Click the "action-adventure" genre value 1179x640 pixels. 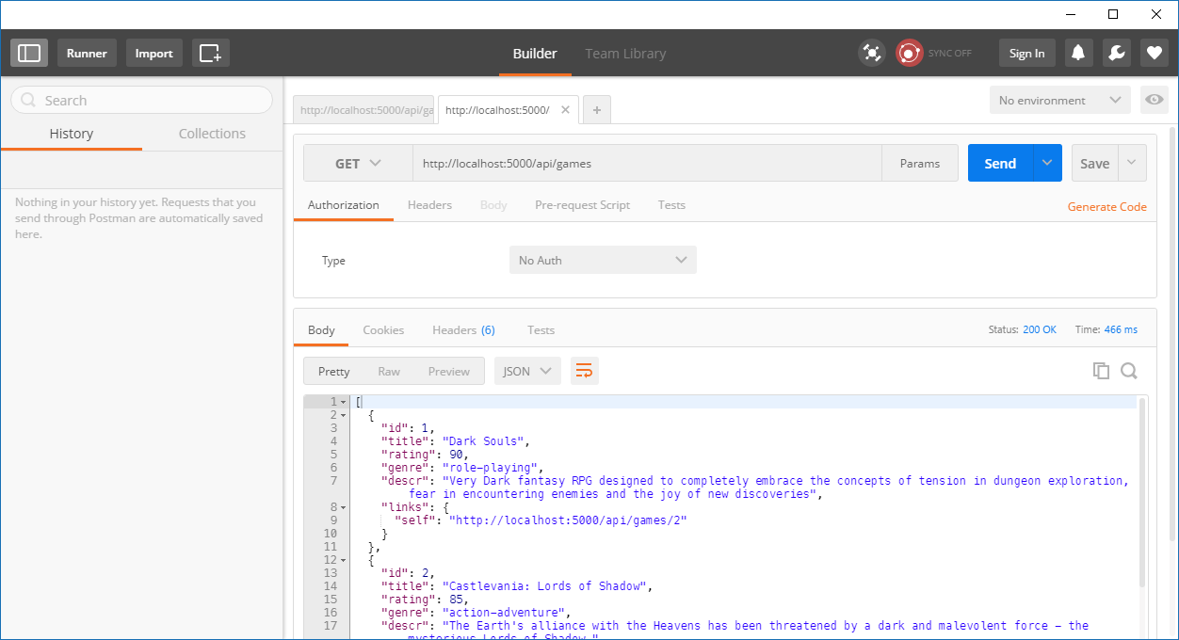[503, 613]
